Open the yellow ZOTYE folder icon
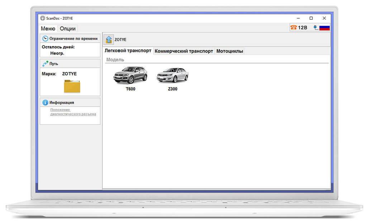The height and width of the screenshot is (224, 367). [x=72, y=86]
